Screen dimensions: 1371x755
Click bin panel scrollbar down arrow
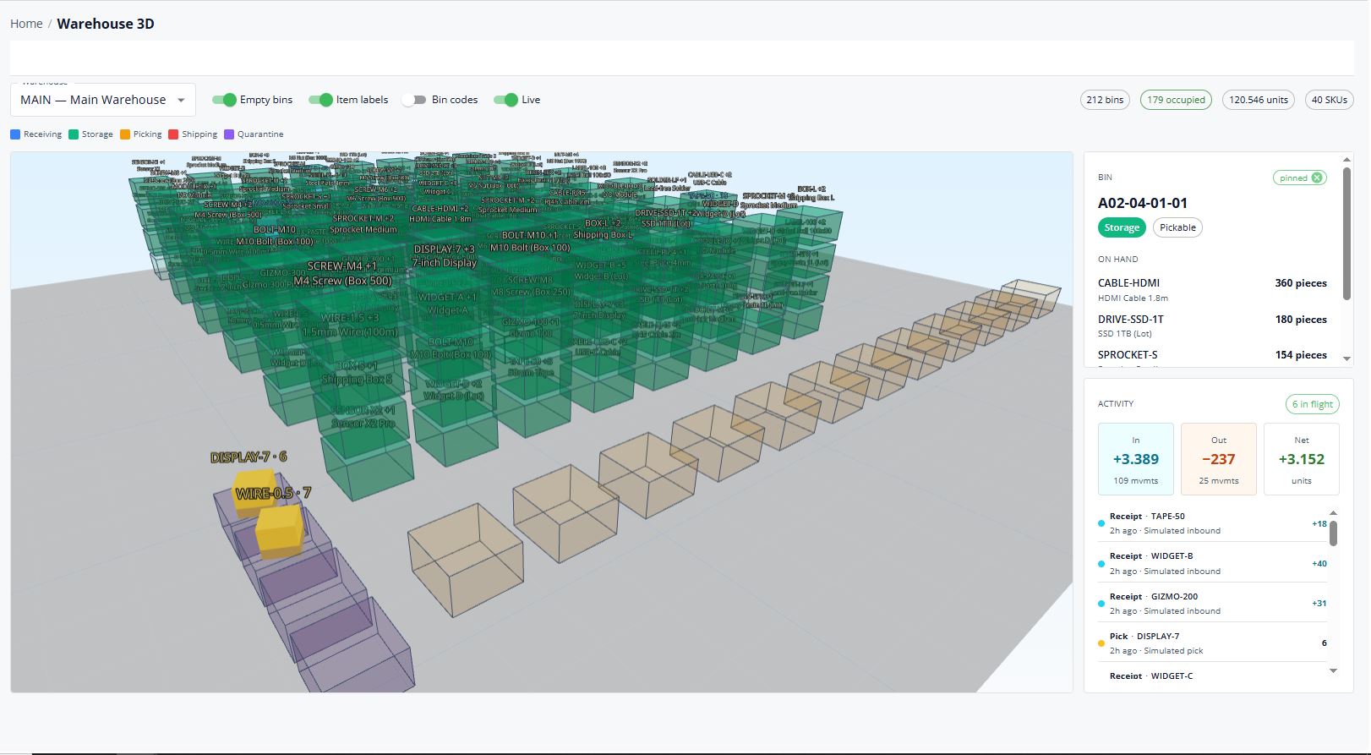click(1346, 358)
